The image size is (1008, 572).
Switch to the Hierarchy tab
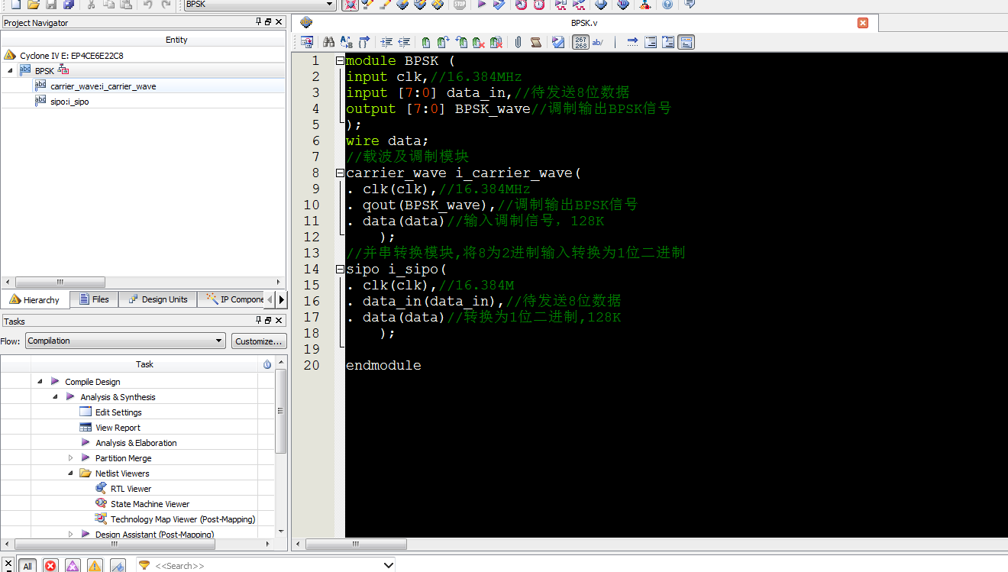(35, 300)
